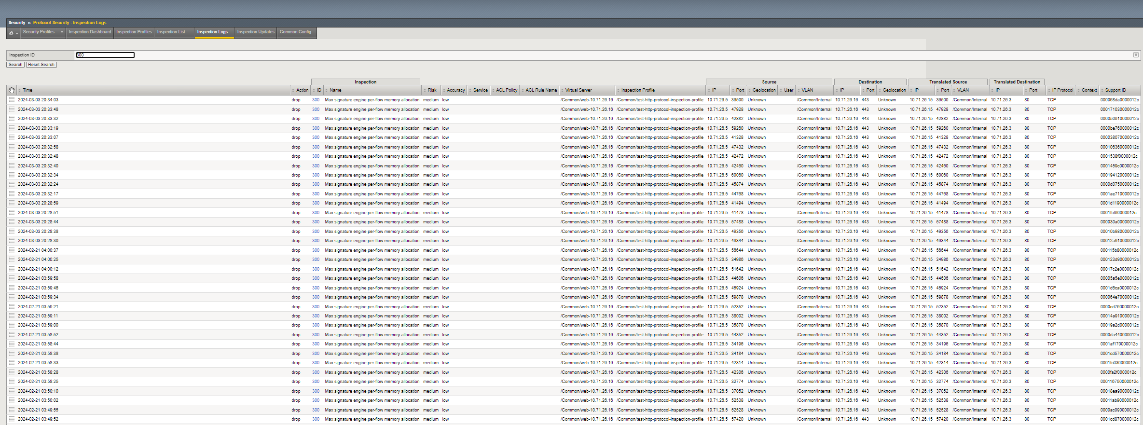Open row details icon for 20:28:38 entry
The image size is (1143, 425).
pos(12,232)
